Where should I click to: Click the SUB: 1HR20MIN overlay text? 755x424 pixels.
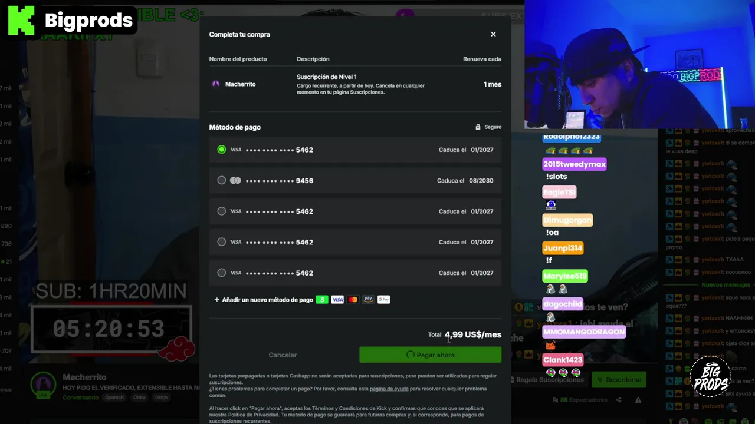[111, 291]
